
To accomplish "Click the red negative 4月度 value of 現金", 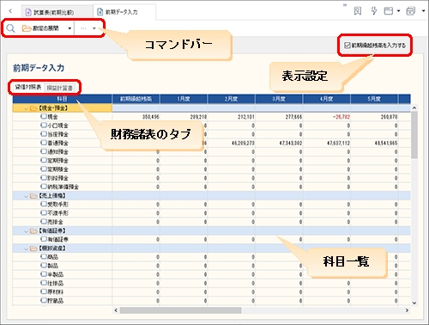I will tap(341, 117).
